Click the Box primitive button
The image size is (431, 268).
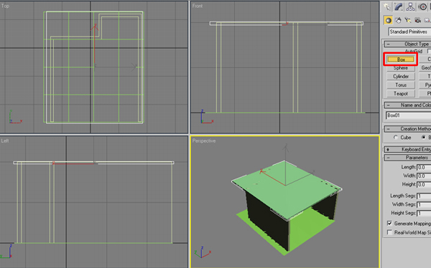401,59
